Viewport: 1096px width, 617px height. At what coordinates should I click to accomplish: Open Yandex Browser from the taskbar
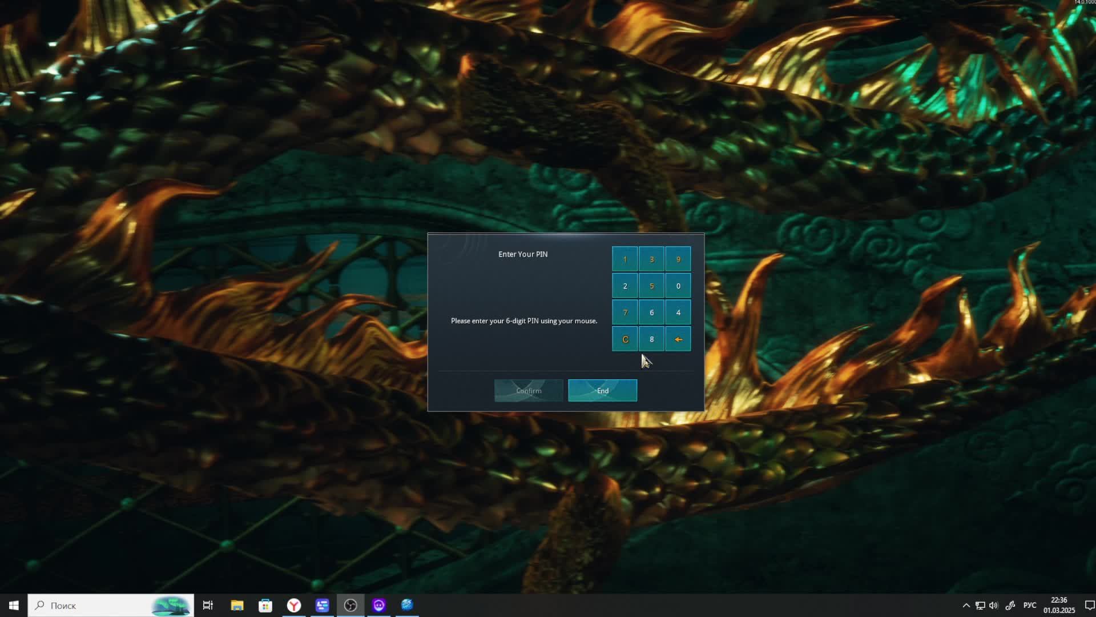point(294,605)
